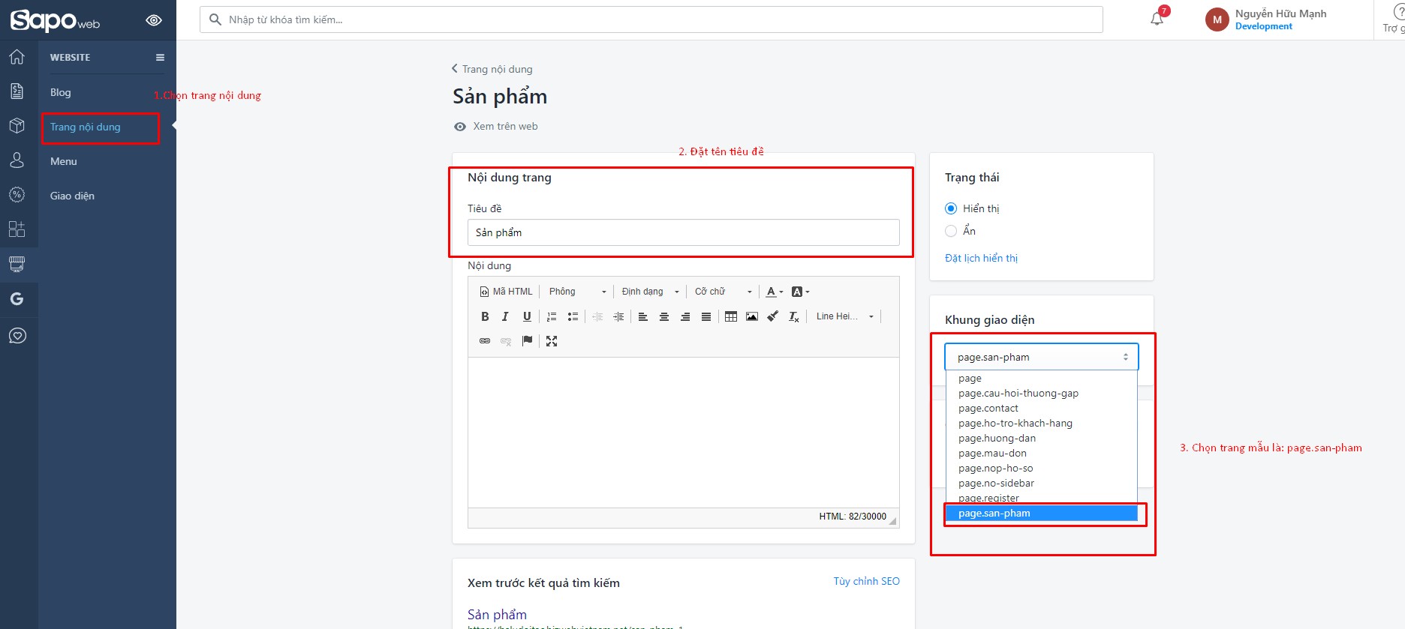Open the Khung giao diện template select box
The height and width of the screenshot is (629, 1405).
pyautogui.click(x=1042, y=357)
